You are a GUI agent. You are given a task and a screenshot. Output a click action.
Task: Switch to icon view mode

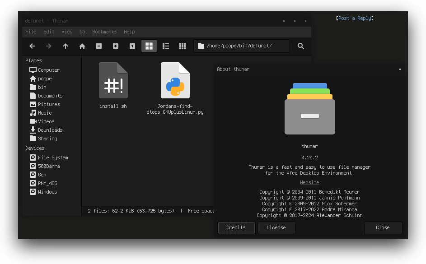click(149, 46)
